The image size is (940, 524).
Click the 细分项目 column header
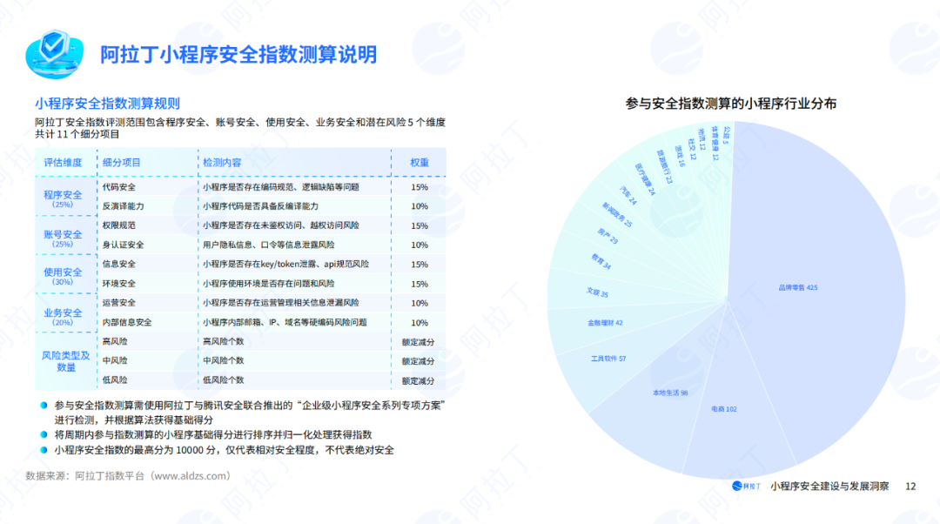(x=121, y=163)
